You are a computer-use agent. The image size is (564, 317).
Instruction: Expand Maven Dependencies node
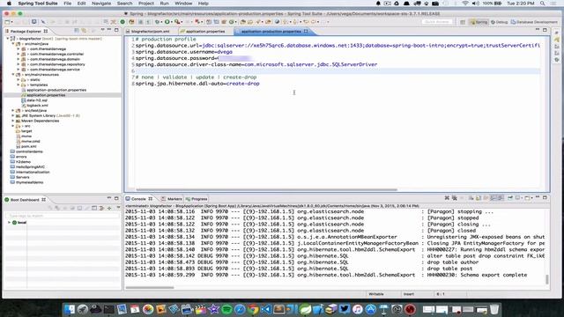coord(13,121)
